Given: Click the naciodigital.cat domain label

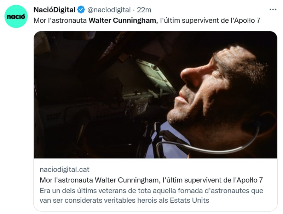Looking at the screenshot, I should click(64, 169).
